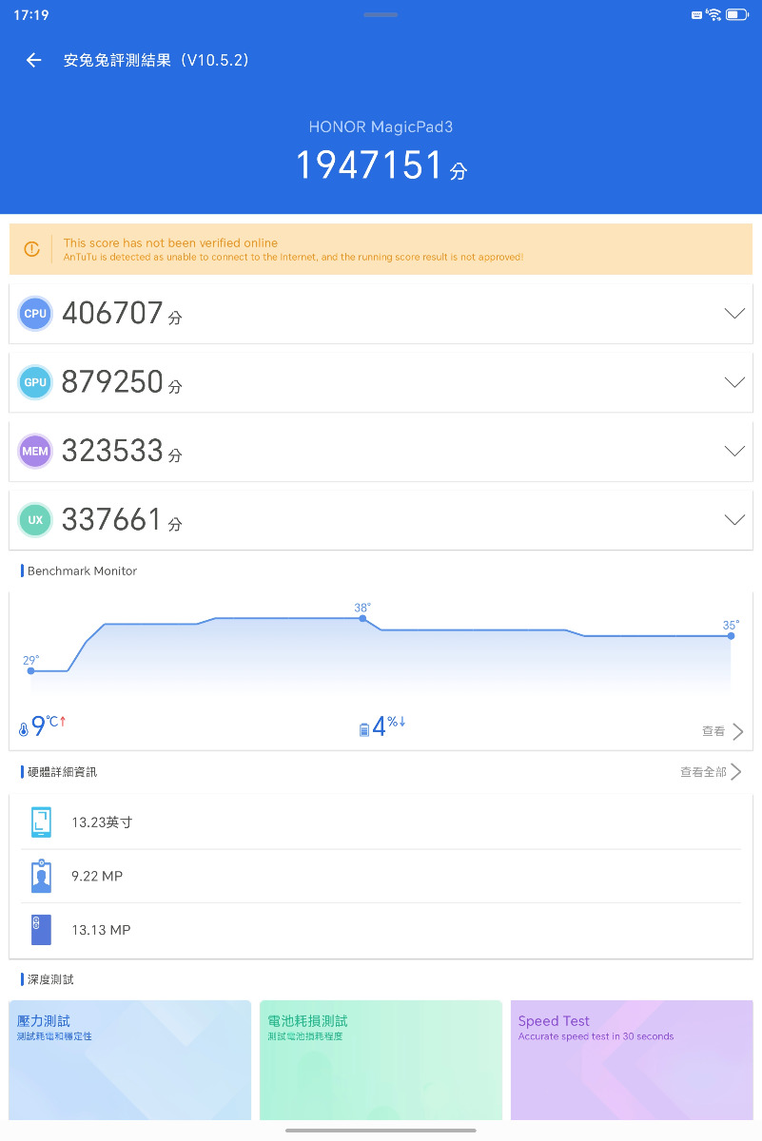Click the total score 1947151
This screenshot has height=1141, width=762.
pos(369,165)
